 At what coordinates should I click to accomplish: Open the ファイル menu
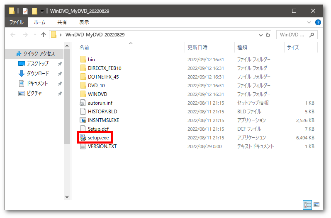coord(17,22)
